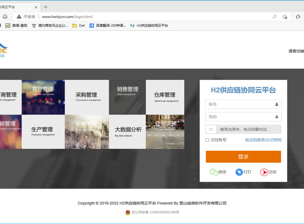
Task: Open 验证码登录/忘记密码 link
Action: pyautogui.click(x=263, y=140)
